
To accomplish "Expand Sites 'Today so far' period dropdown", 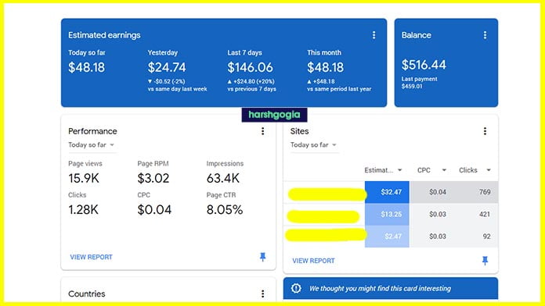I will (313, 145).
